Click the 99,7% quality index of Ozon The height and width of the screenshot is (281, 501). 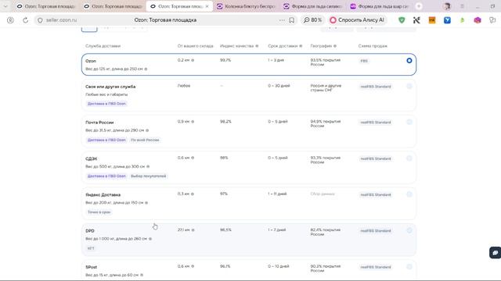(x=225, y=60)
